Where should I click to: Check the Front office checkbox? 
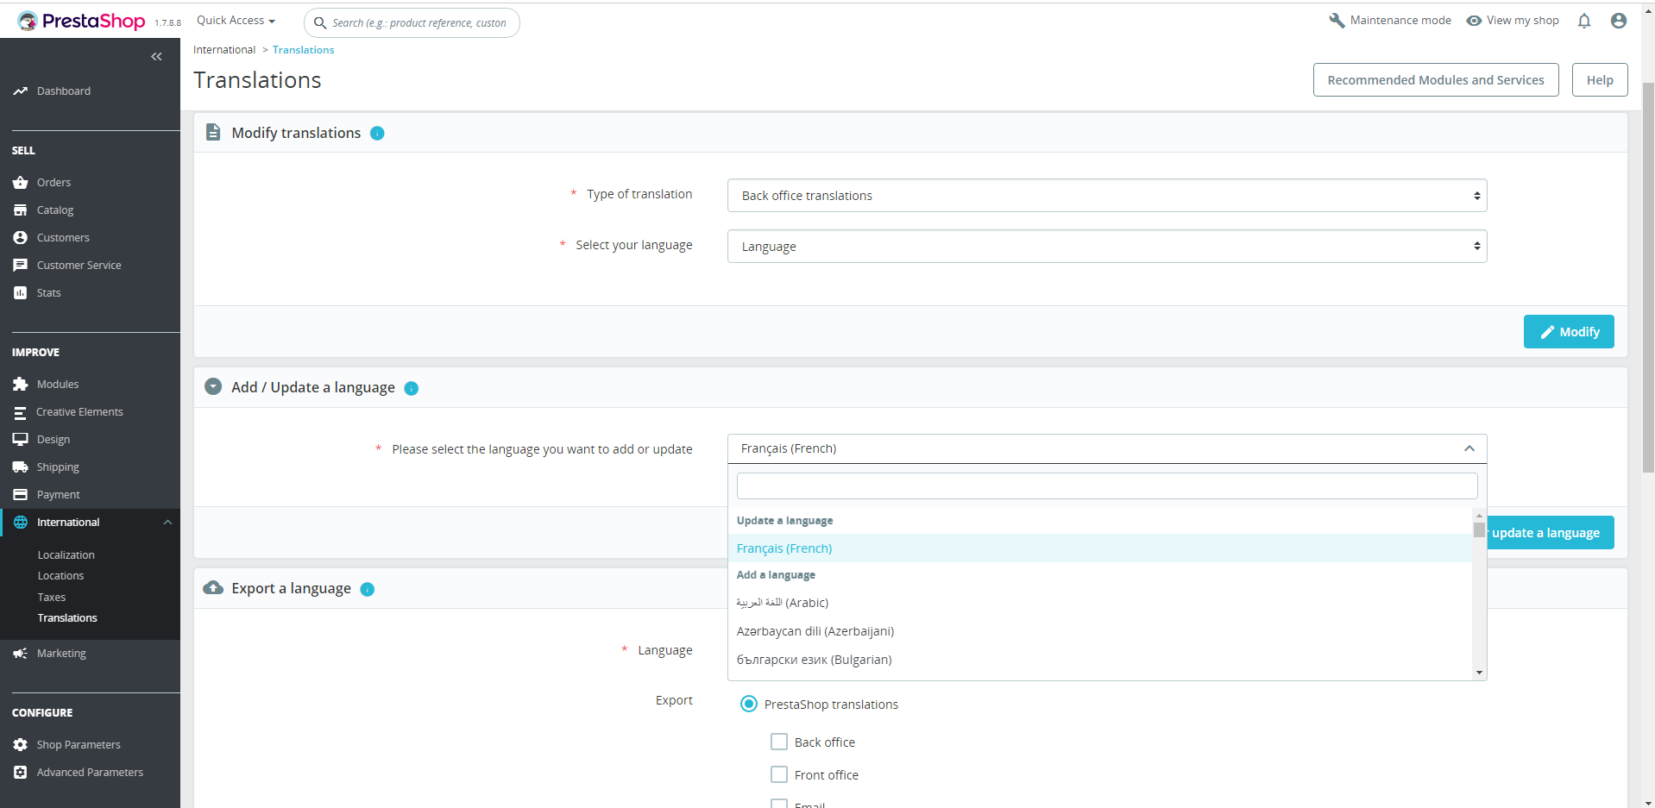point(779,774)
